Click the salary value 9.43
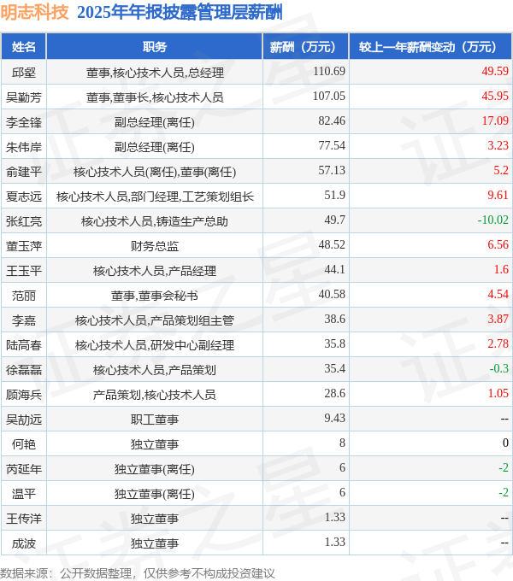The width and height of the screenshot is (513, 581). (334, 418)
